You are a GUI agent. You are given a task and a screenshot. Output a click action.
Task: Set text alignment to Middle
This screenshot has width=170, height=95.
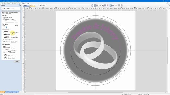click(12, 50)
